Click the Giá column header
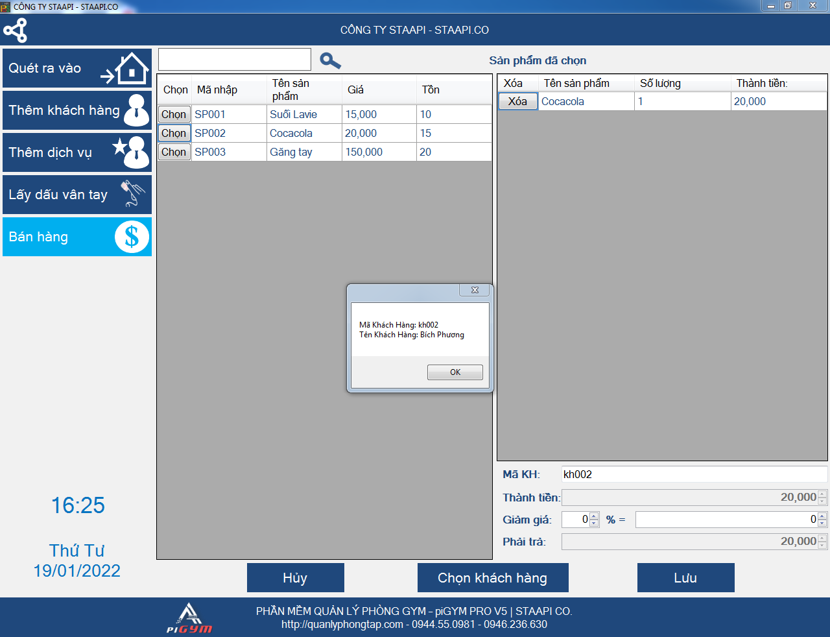The width and height of the screenshot is (830, 637). point(356,90)
